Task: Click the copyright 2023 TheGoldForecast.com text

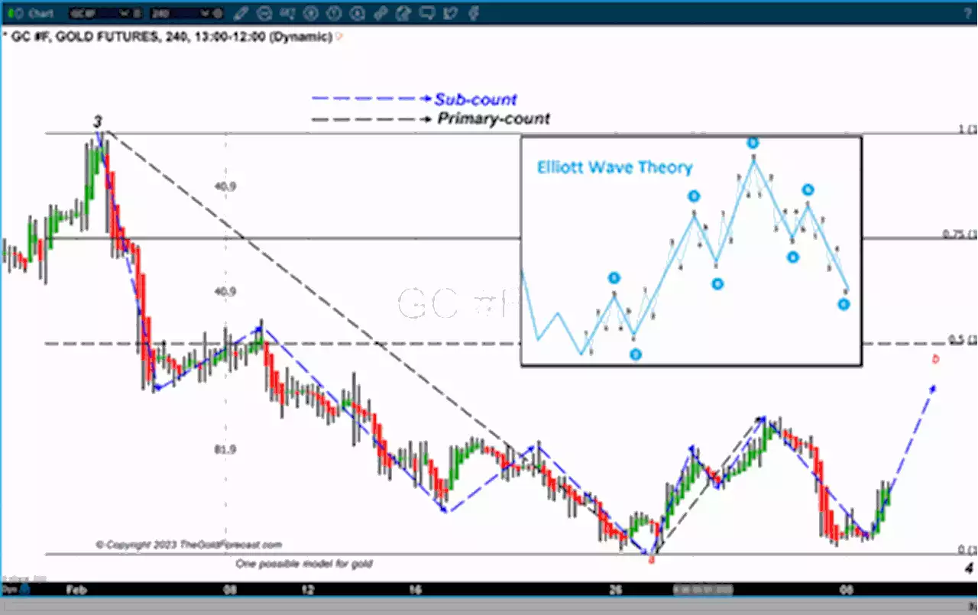Action: coord(189,545)
